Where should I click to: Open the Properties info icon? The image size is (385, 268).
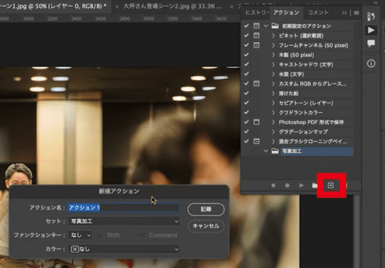(371, 63)
